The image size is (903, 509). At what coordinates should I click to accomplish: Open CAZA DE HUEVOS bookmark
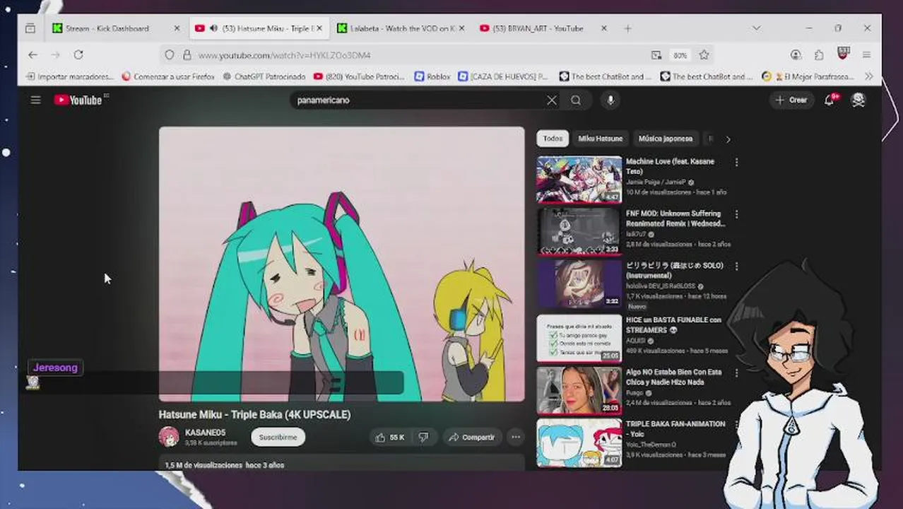coord(503,76)
